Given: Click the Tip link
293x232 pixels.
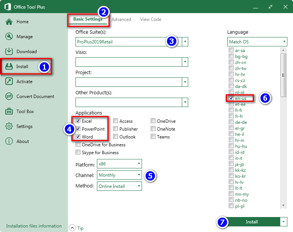Looking at the screenshot, I should click(x=80, y=228).
